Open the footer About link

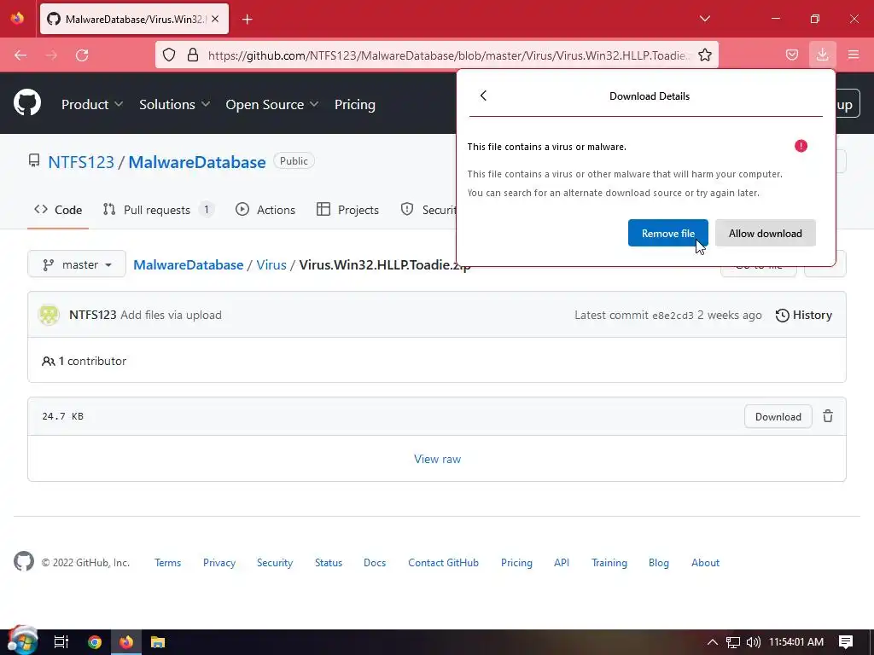point(705,563)
